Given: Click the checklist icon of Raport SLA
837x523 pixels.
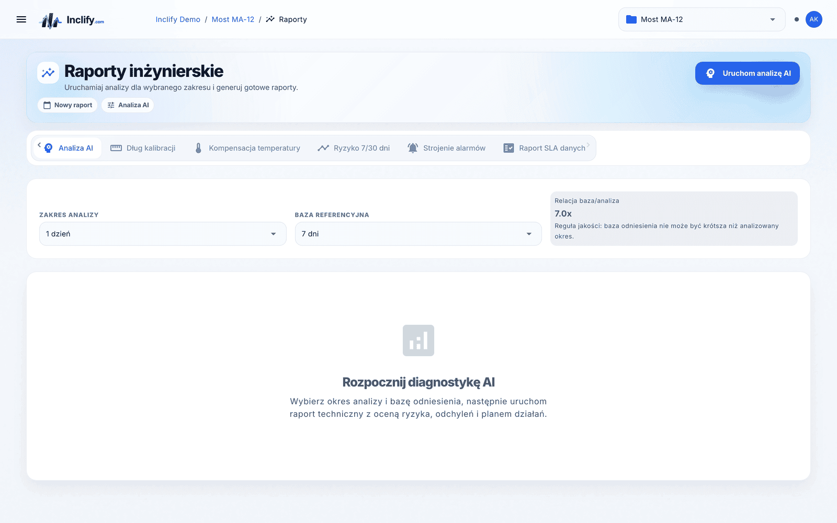Looking at the screenshot, I should 508,148.
